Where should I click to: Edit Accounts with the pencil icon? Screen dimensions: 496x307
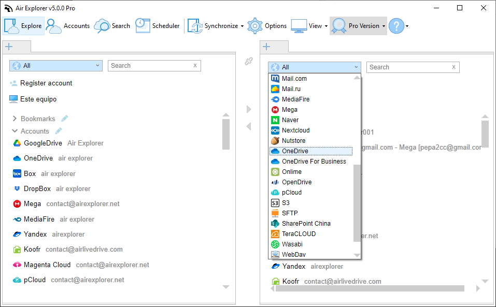(x=59, y=130)
